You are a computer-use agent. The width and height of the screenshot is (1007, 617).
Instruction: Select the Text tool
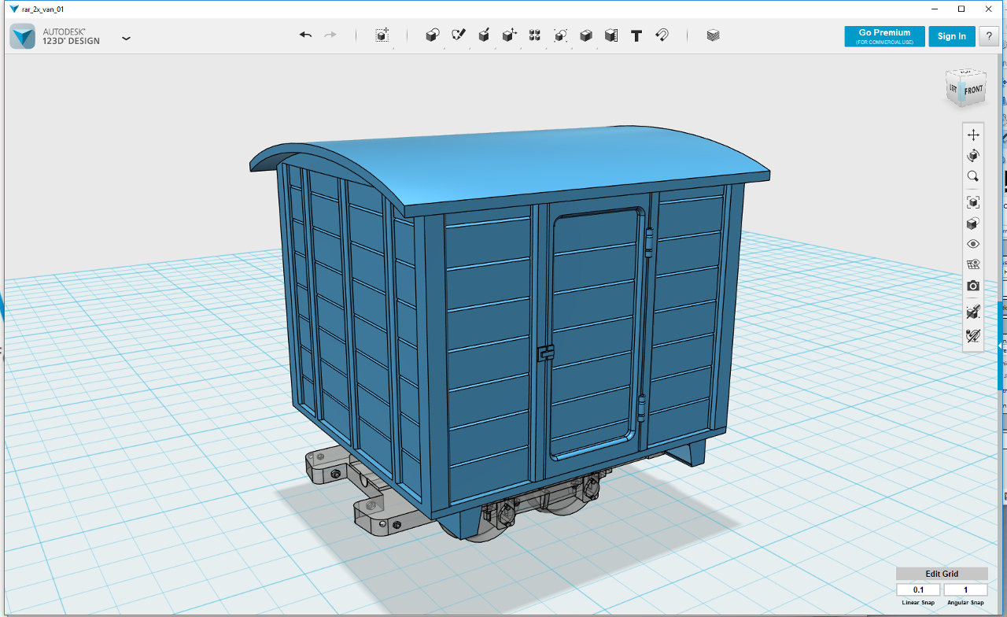636,35
